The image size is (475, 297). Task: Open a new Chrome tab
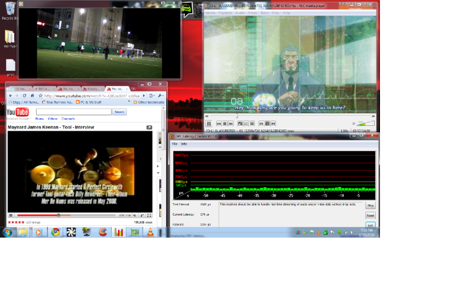click(x=133, y=89)
